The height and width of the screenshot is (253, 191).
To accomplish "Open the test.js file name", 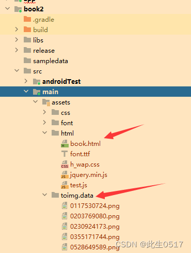I will pos(78,185).
